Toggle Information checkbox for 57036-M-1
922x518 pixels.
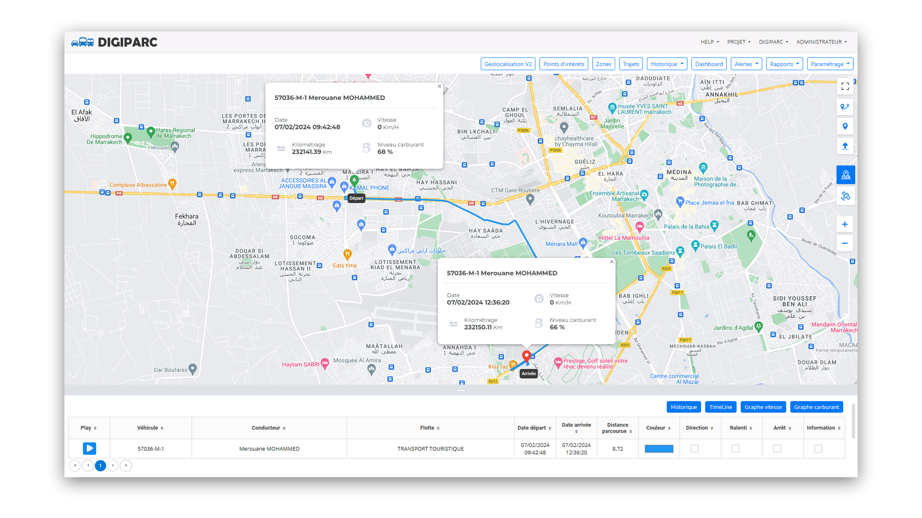point(818,448)
